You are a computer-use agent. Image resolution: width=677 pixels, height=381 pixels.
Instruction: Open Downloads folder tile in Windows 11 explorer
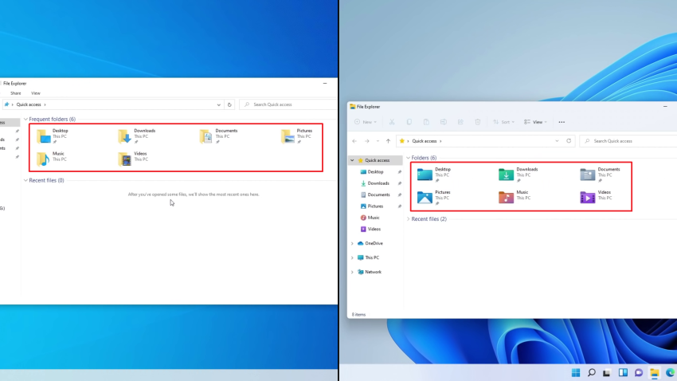519,175
